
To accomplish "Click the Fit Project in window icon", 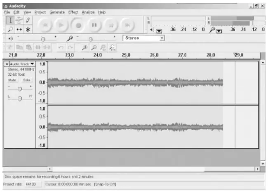I will tap(112, 47).
